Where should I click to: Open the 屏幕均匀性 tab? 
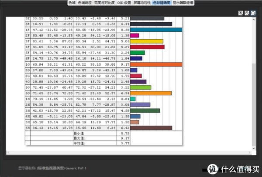(142, 3)
